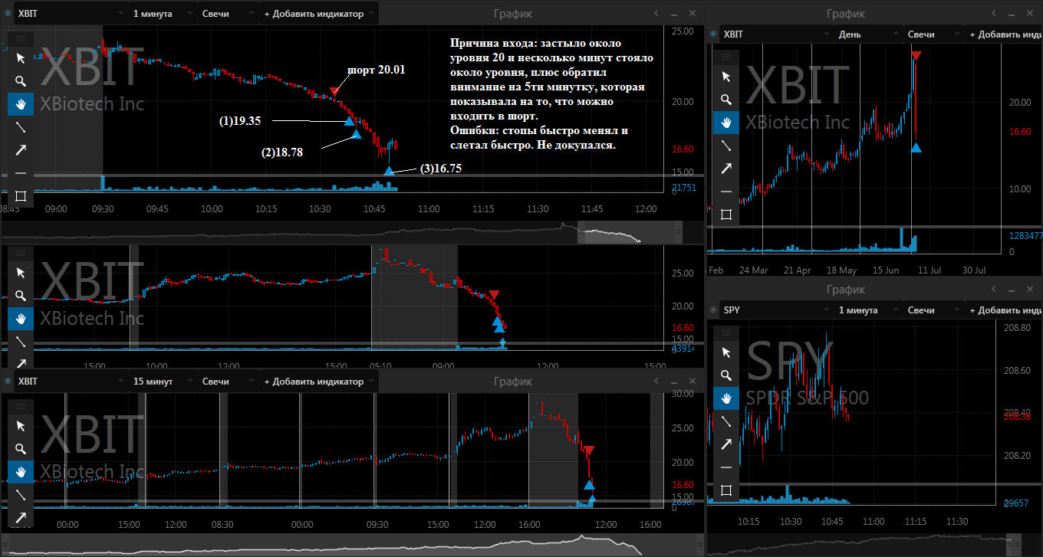The image size is (1043, 557).
Task: Click the red sell marker on the День chart
Action: 916,56
